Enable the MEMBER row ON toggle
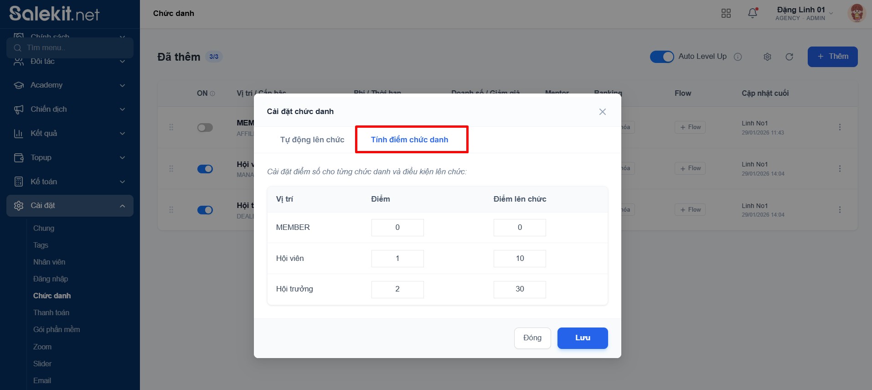The image size is (872, 390). (x=205, y=128)
